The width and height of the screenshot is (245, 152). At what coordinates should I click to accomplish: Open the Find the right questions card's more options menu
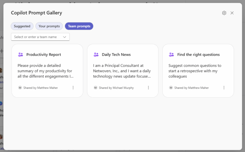224,87
